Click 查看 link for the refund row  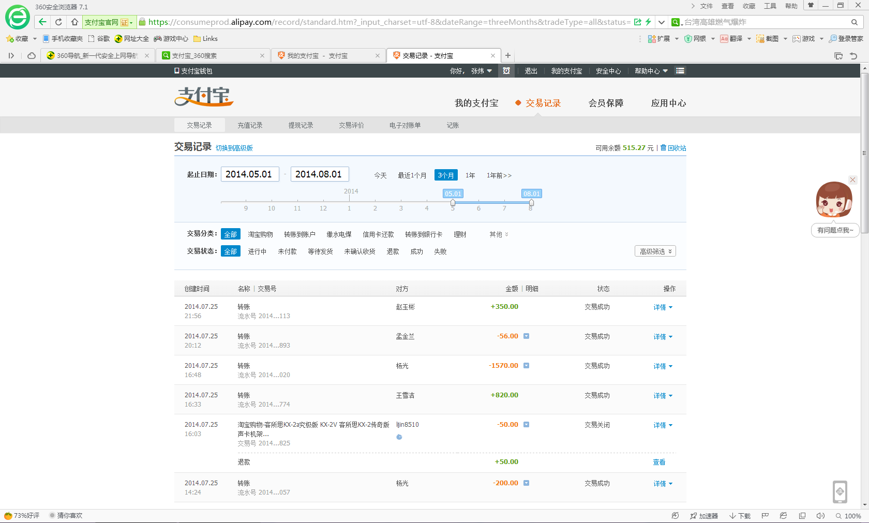coord(658,462)
